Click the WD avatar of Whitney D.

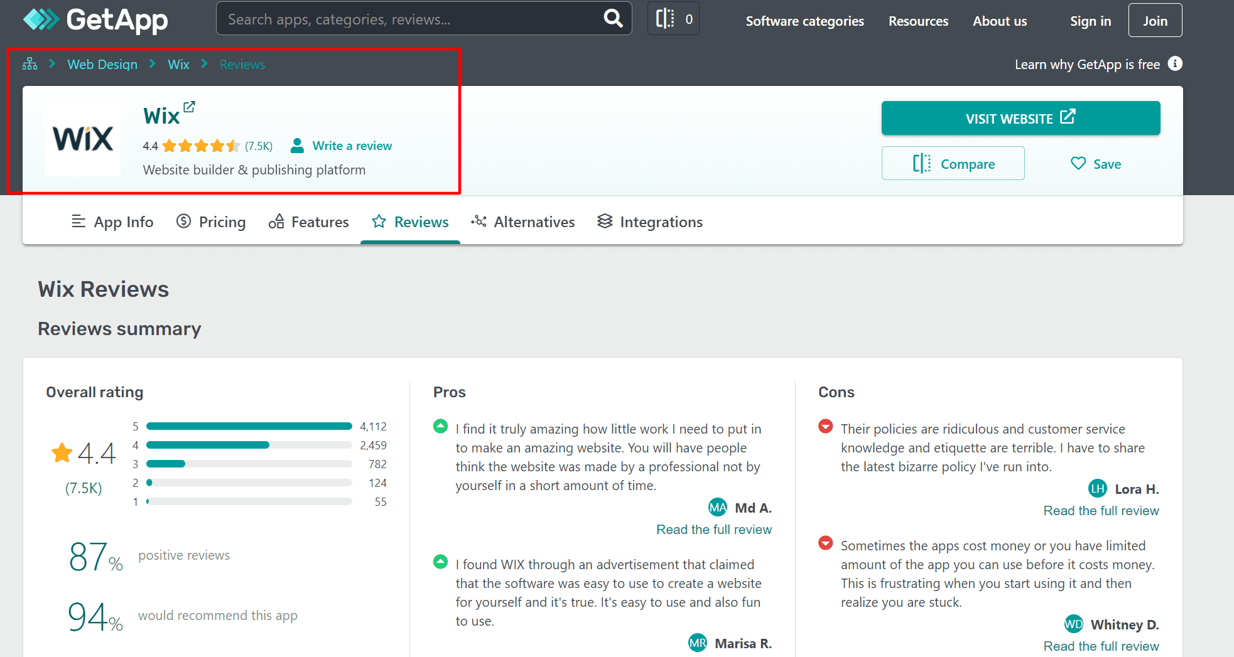coord(1074,624)
